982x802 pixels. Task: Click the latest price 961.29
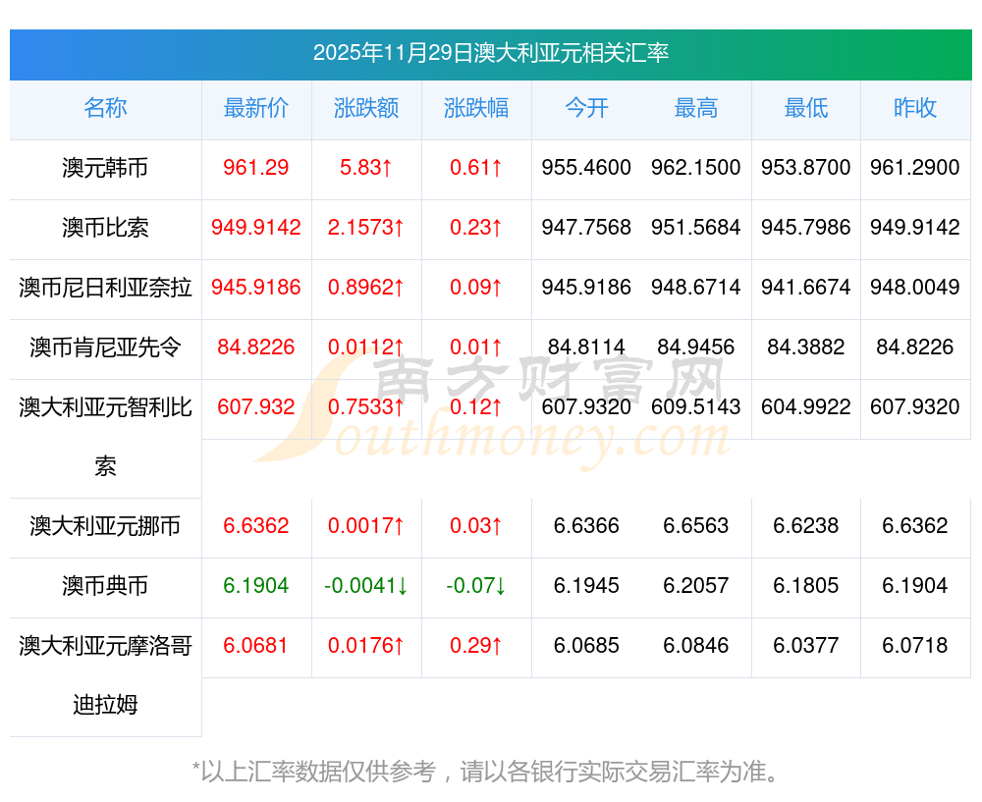(x=256, y=168)
